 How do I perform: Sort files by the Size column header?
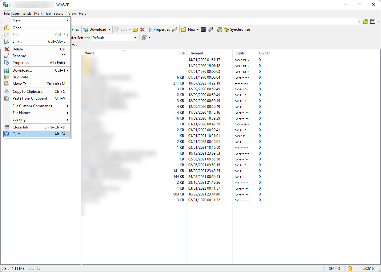pyautogui.click(x=181, y=53)
